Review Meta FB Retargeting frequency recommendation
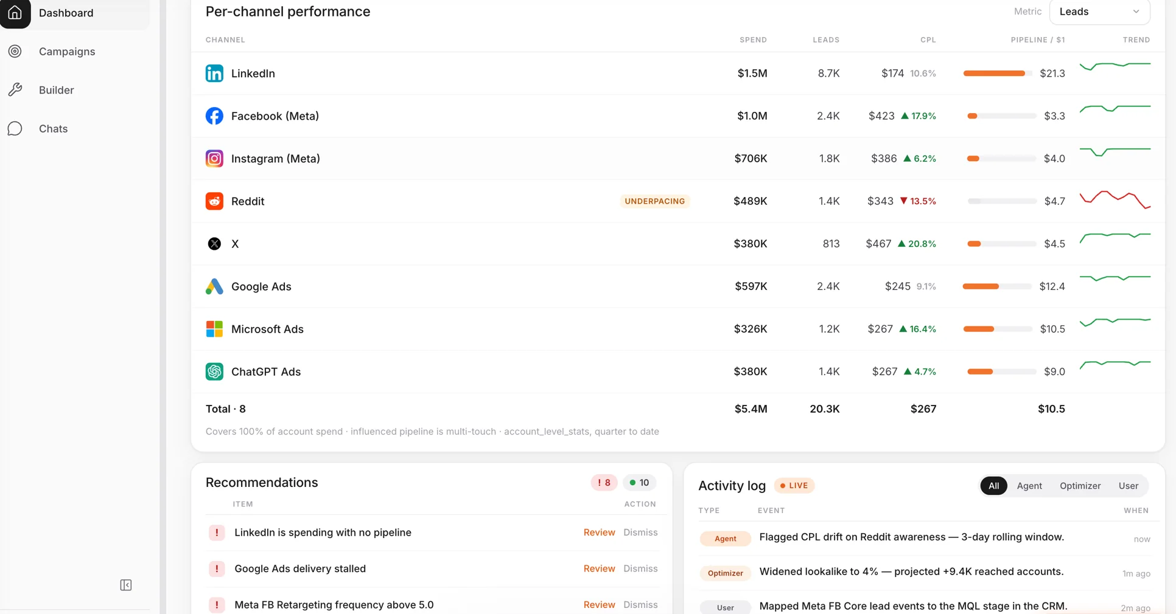 pyautogui.click(x=599, y=605)
